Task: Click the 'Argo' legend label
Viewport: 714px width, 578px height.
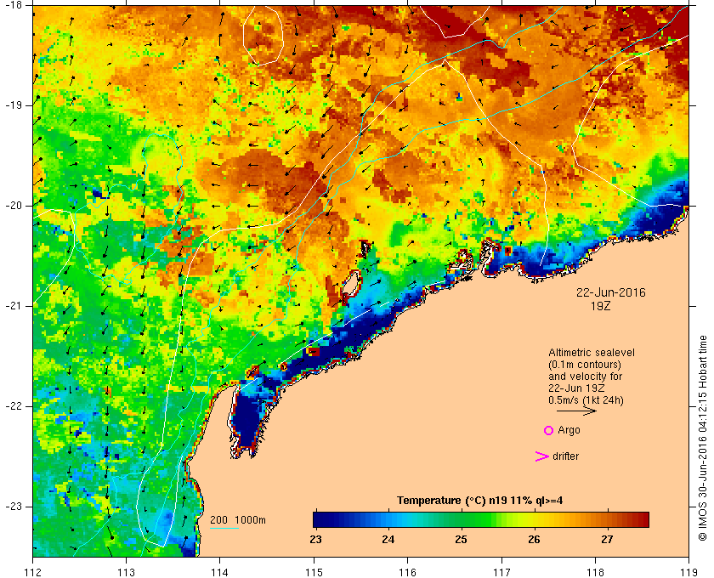Action: (569, 430)
